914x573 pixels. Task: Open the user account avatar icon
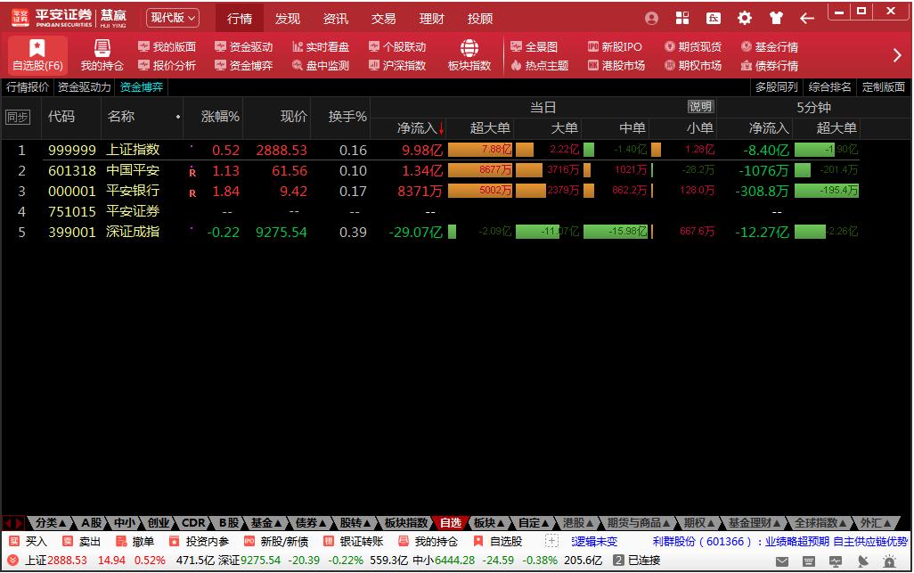point(652,19)
